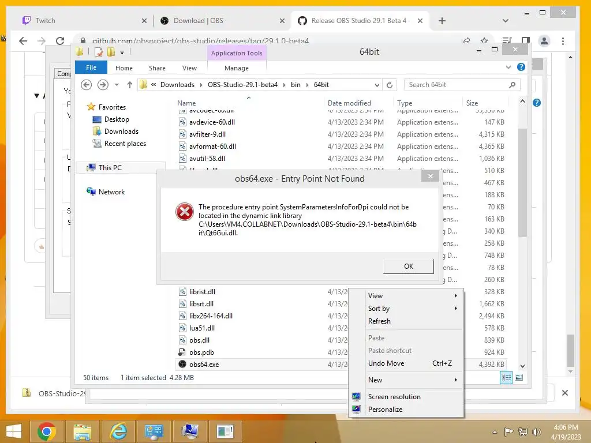
Task: Select avutil-58.dll file
Action: tap(207, 158)
